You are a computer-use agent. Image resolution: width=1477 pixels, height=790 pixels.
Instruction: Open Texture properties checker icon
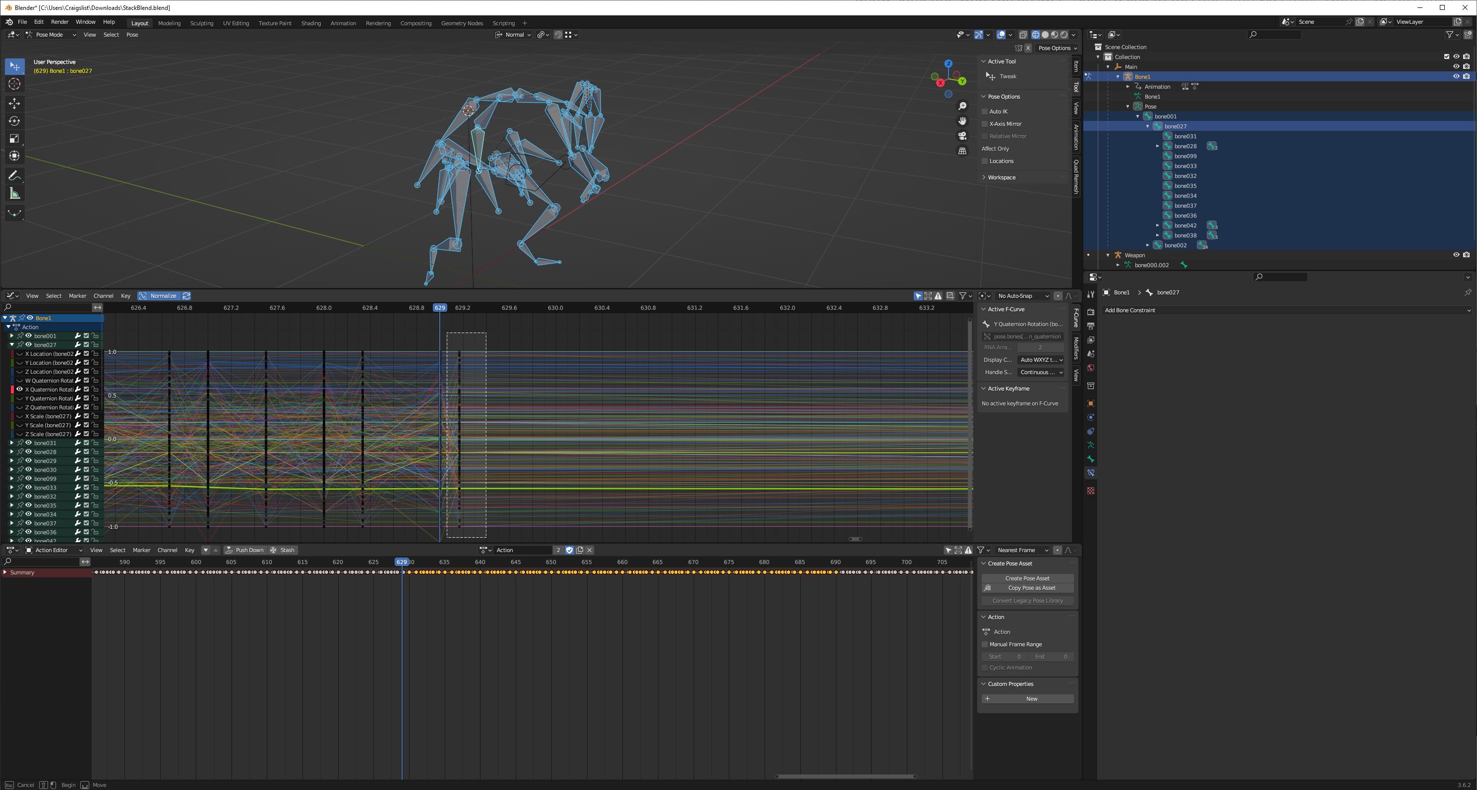click(1091, 491)
